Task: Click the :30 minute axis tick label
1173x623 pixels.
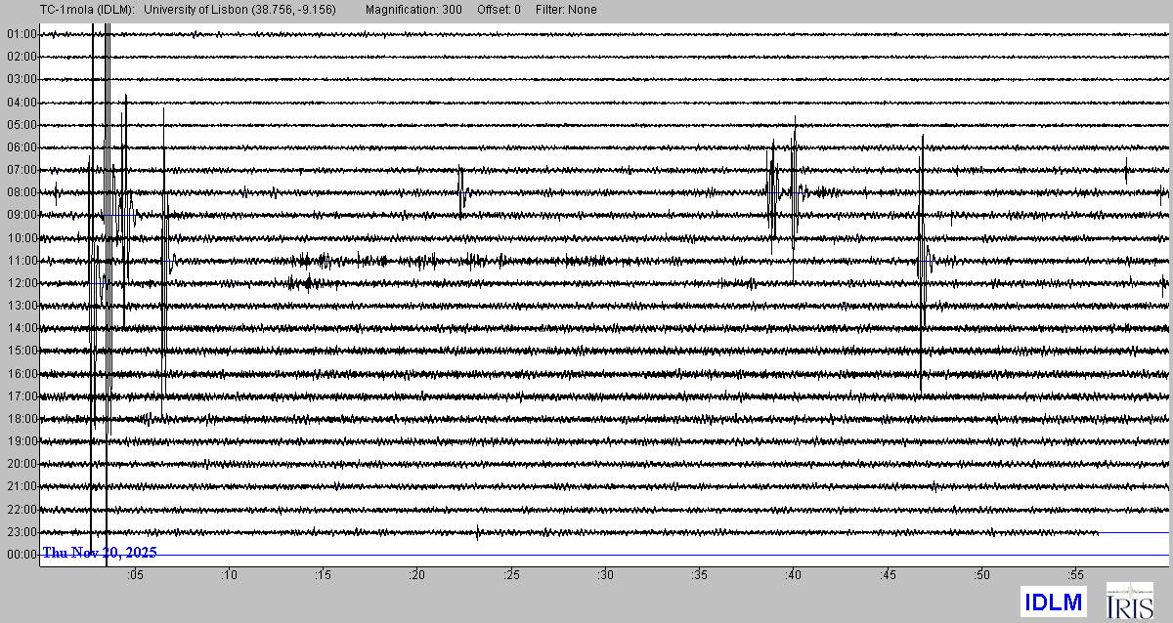Action: [x=605, y=575]
